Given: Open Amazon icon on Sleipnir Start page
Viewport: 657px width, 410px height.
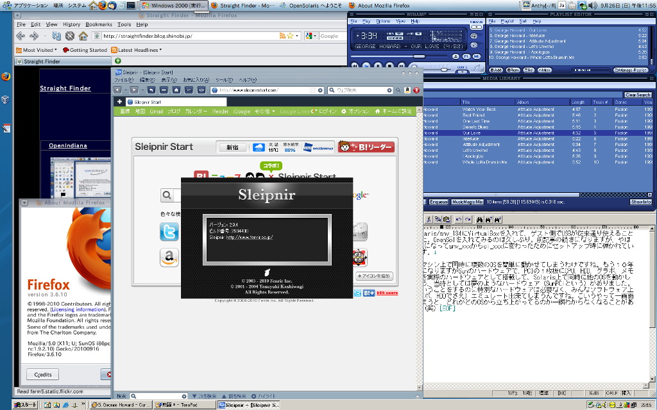Looking at the screenshot, I should (x=169, y=258).
